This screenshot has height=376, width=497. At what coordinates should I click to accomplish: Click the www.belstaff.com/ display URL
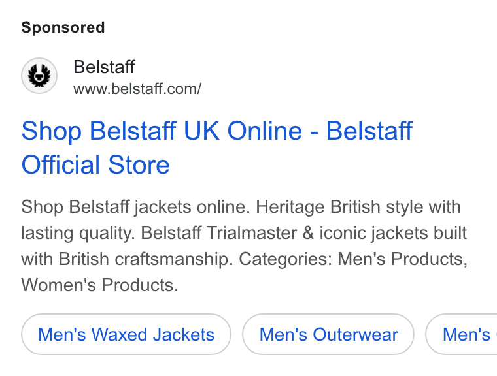click(x=137, y=89)
